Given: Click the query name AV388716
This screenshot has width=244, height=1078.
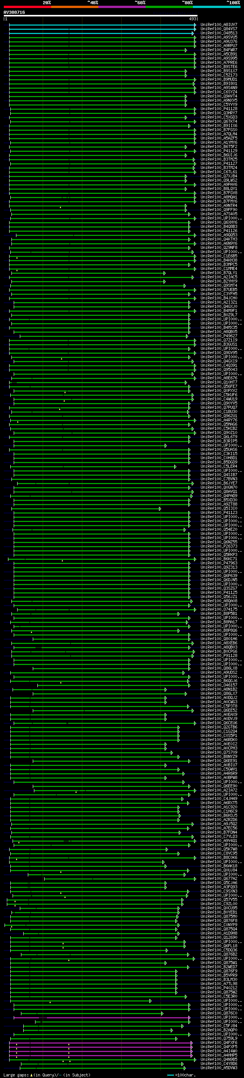Looking at the screenshot, I should (x=14, y=12).
